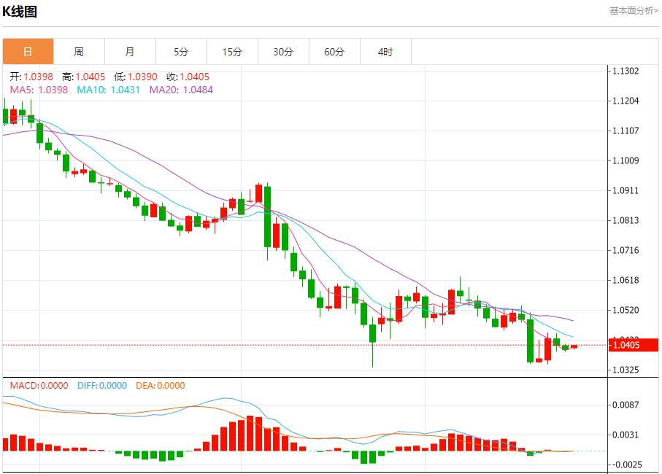The width and height of the screenshot is (662, 474).
Task: Open the 基本面分析 link
Action: pos(633,11)
